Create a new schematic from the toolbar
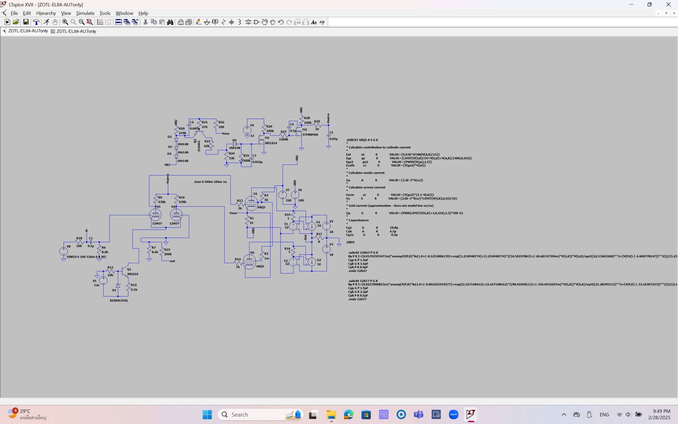The width and height of the screenshot is (678, 424). point(7,22)
